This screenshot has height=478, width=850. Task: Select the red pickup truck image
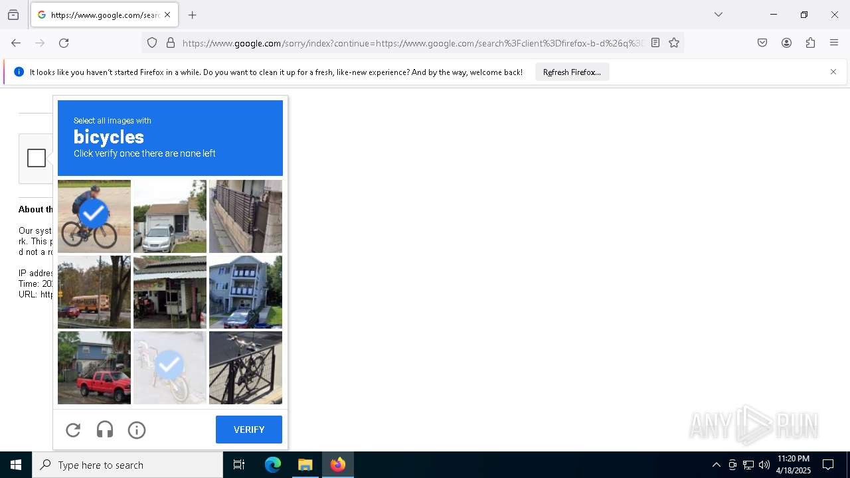(x=94, y=368)
